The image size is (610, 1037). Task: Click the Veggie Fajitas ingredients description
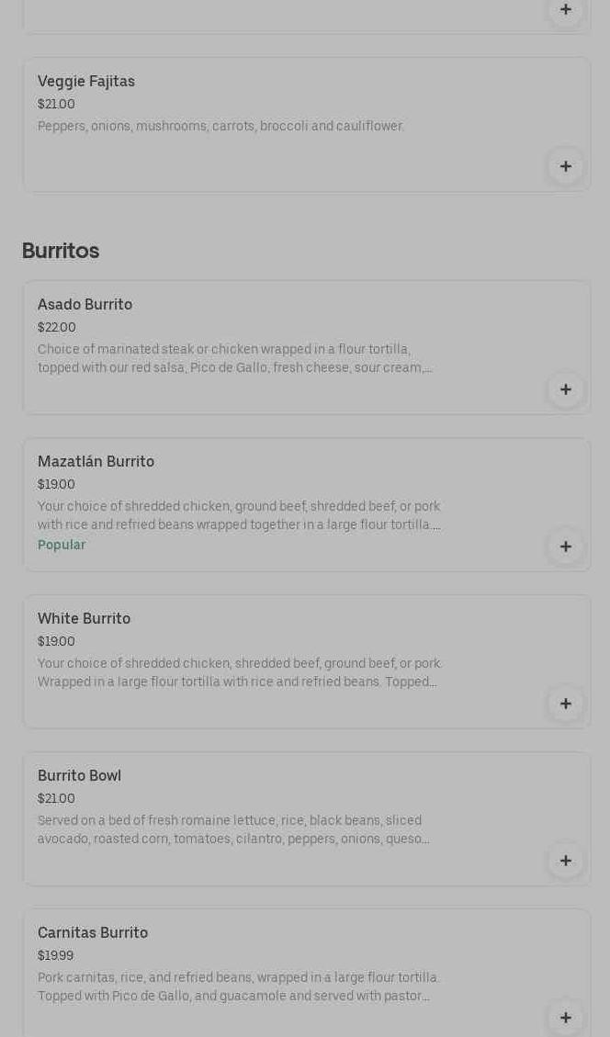coord(220,127)
